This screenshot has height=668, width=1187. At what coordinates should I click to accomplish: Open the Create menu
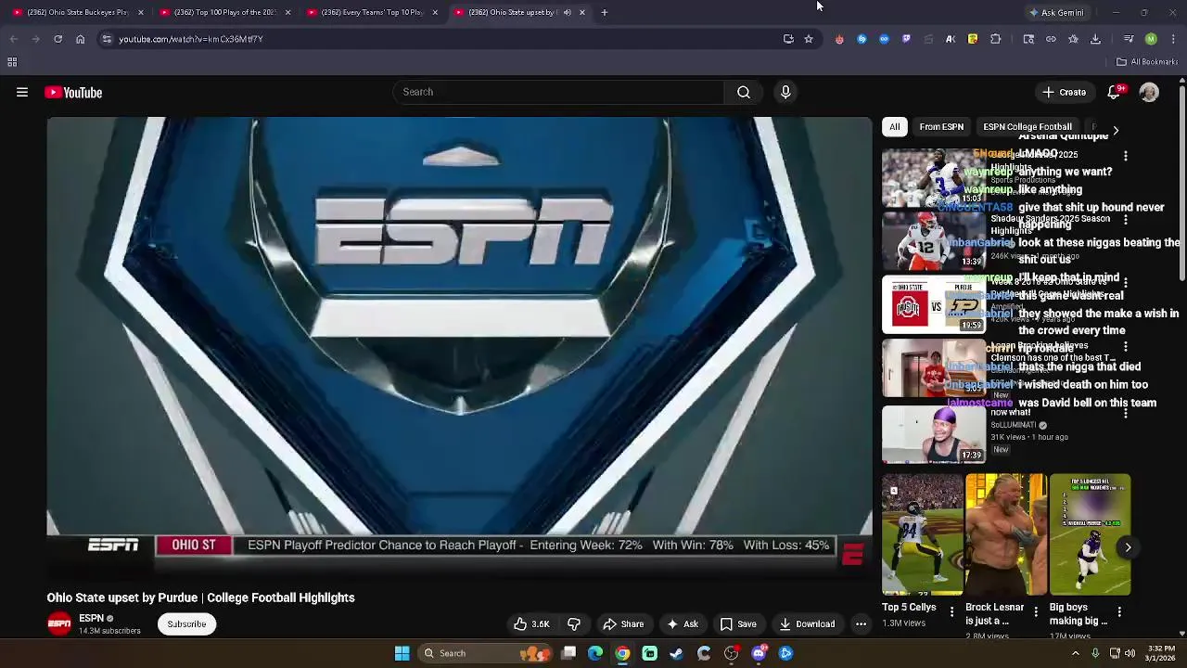[x=1064, y=93]
